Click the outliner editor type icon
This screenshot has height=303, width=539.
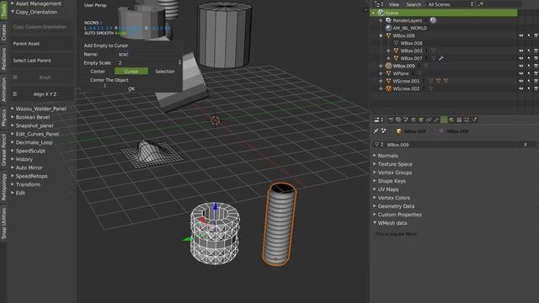click(378, 4)
